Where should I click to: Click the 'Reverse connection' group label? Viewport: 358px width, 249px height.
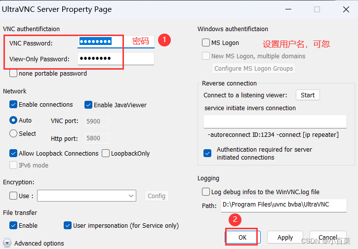tap(229, 83)
